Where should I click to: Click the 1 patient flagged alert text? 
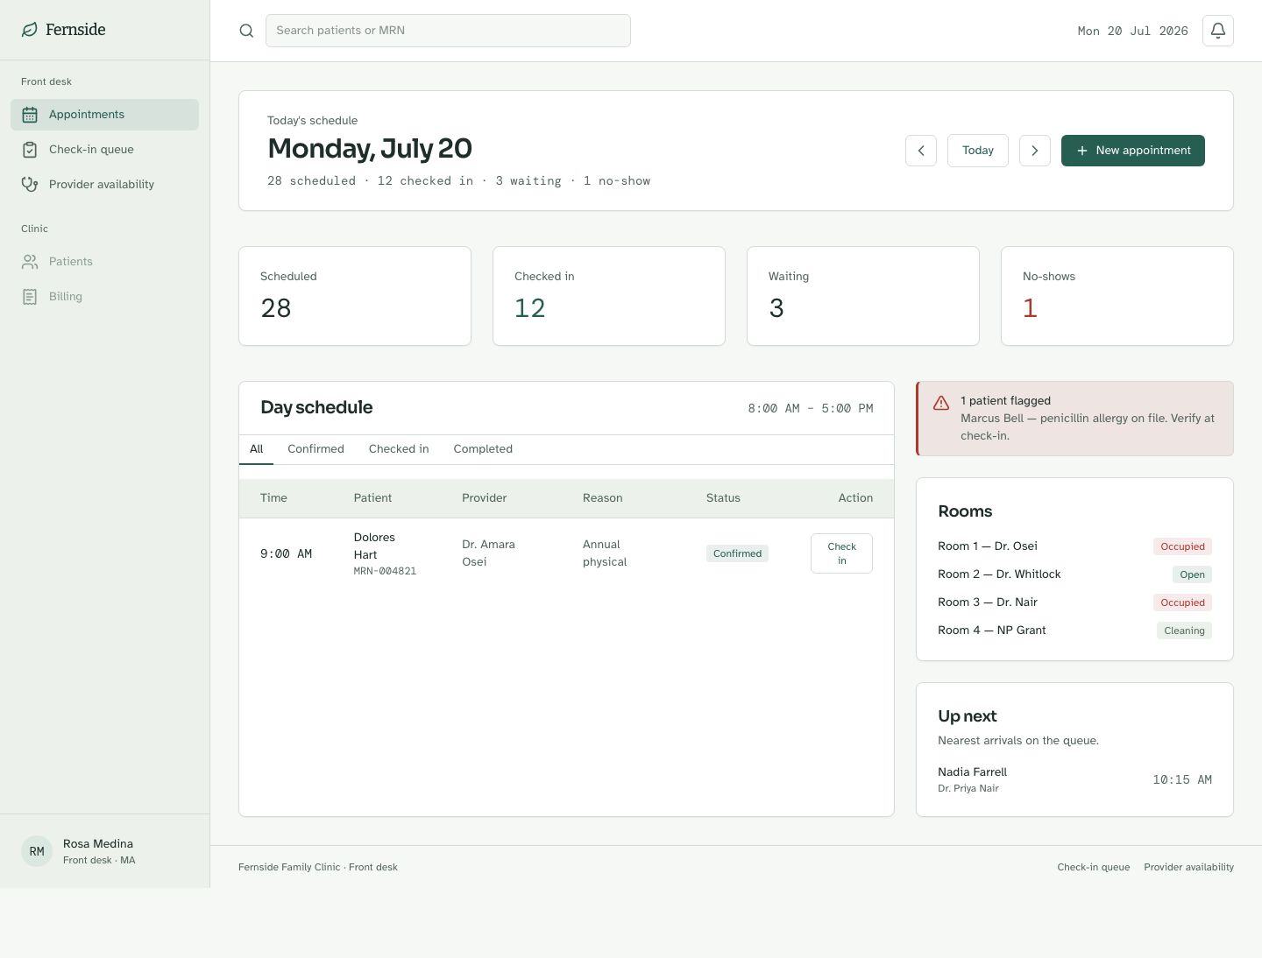click(x=1005, y=401)
